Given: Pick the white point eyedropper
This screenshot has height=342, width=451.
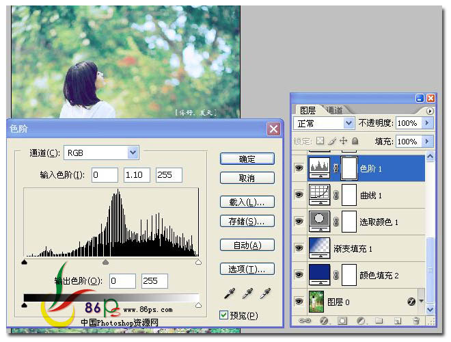Looking at the screenshot, I should tap(264, 294).
